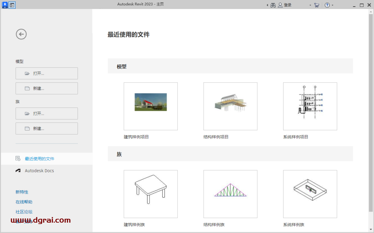Image resolution: width=374 pixels, height=233 pixels.
Task: Open the 社区论坛 link
Action: click(x=24, y=212)
